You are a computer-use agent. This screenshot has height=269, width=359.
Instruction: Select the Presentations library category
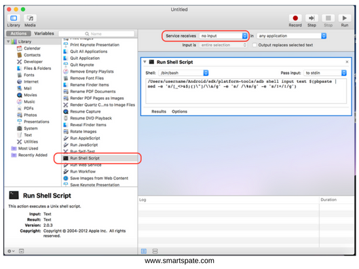[37, 122]
